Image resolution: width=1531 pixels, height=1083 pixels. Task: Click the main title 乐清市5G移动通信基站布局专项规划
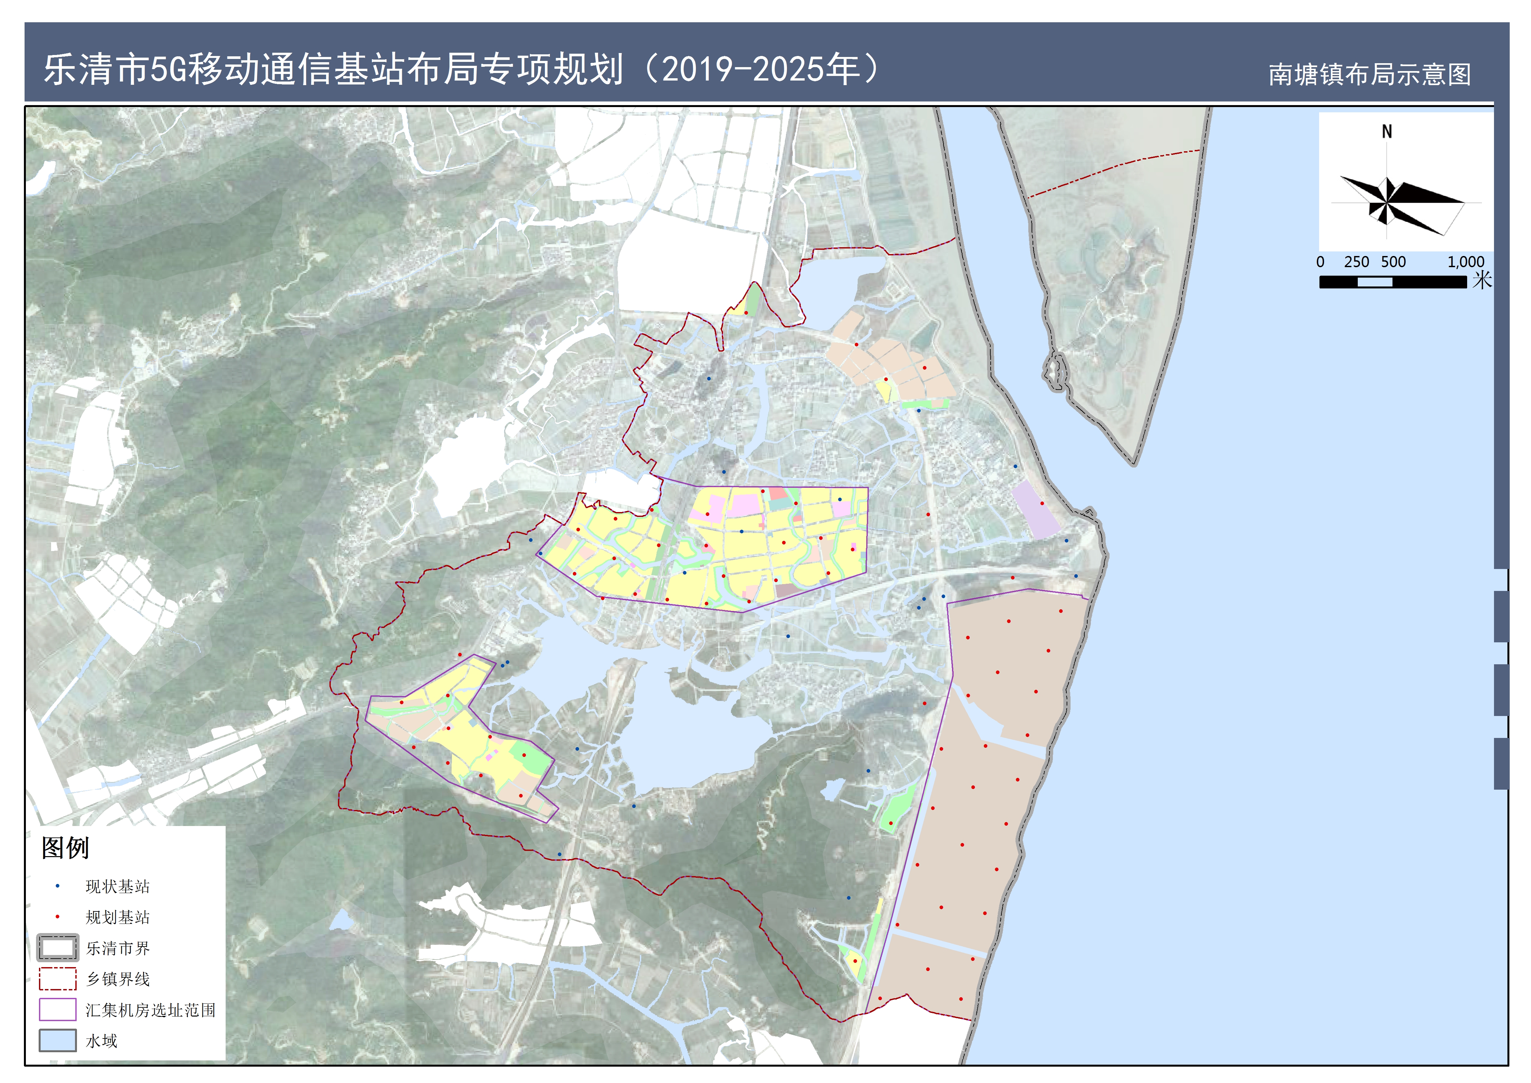tap(334, 69)
